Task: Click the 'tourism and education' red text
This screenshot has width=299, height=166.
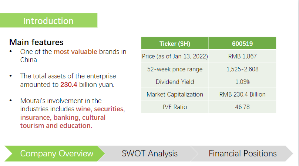Action: click(56, 126)
